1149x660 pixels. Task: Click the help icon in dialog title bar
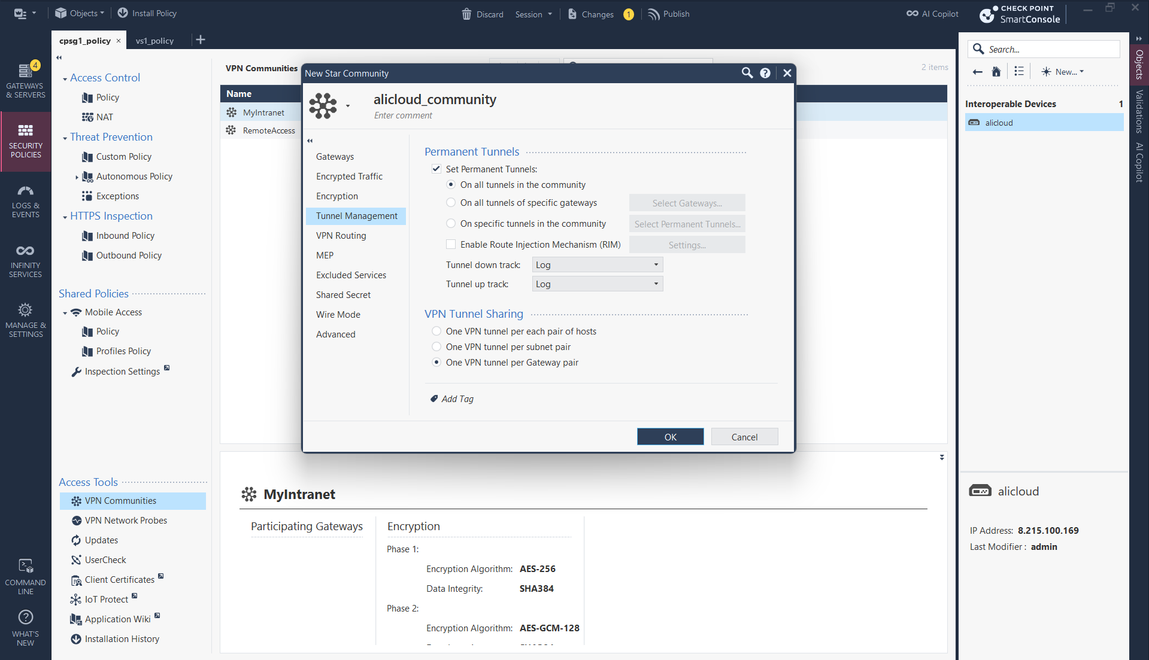765,73
